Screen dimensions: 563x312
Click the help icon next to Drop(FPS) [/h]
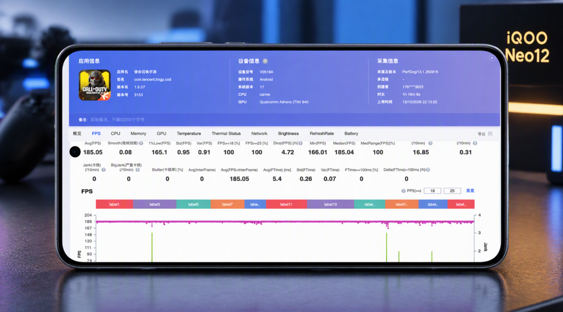click(301, 143)
